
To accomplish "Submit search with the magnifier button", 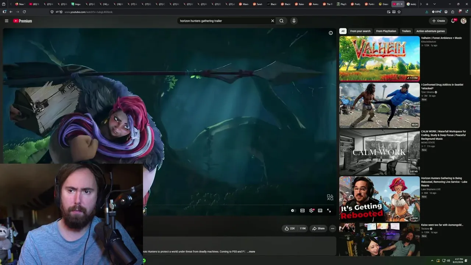I will coord(281,21).
